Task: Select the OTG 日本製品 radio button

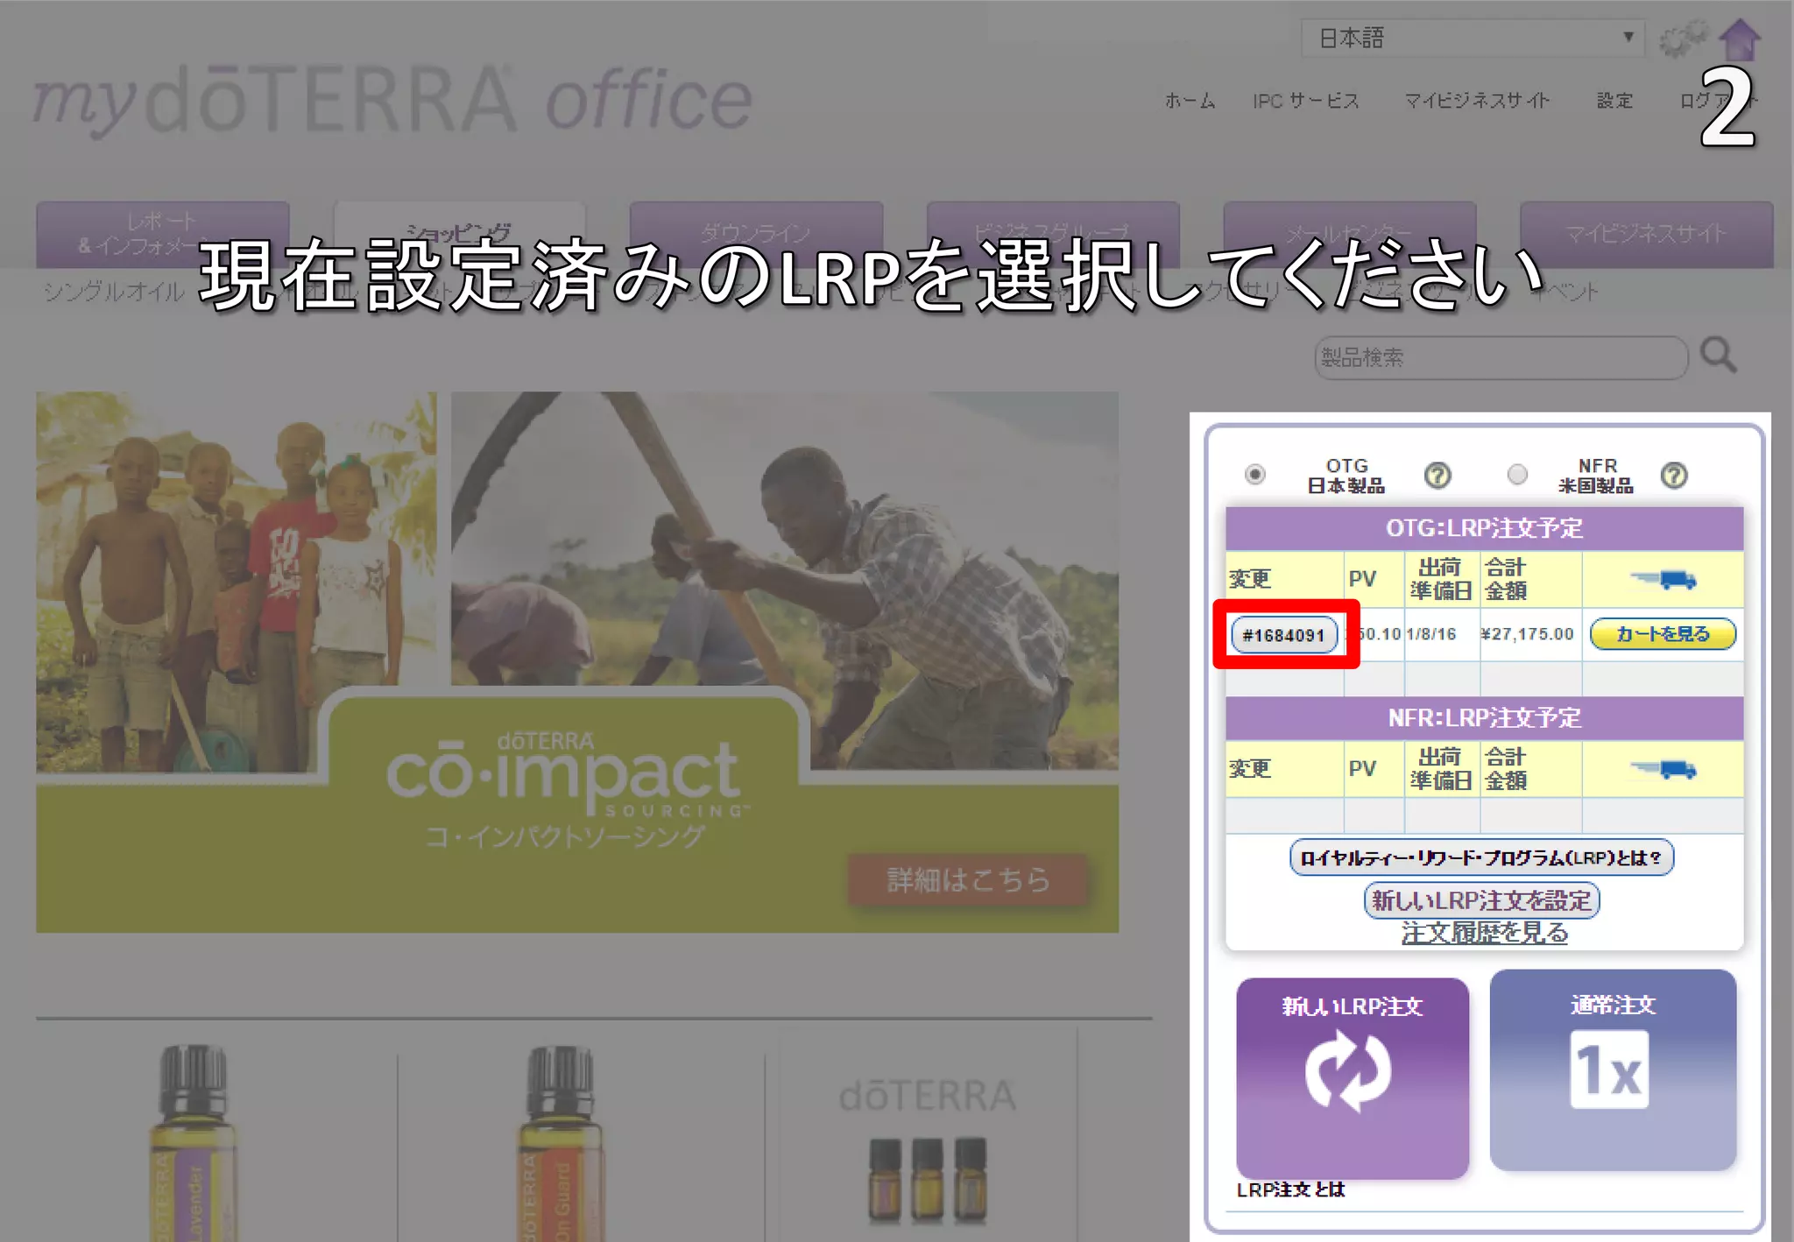Action: [x=1254, y=474]
